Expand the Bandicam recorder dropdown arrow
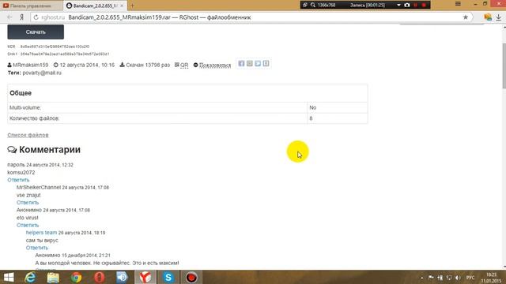Image resolution: width=506 pixels, height=284 pixels. (398, 5)
